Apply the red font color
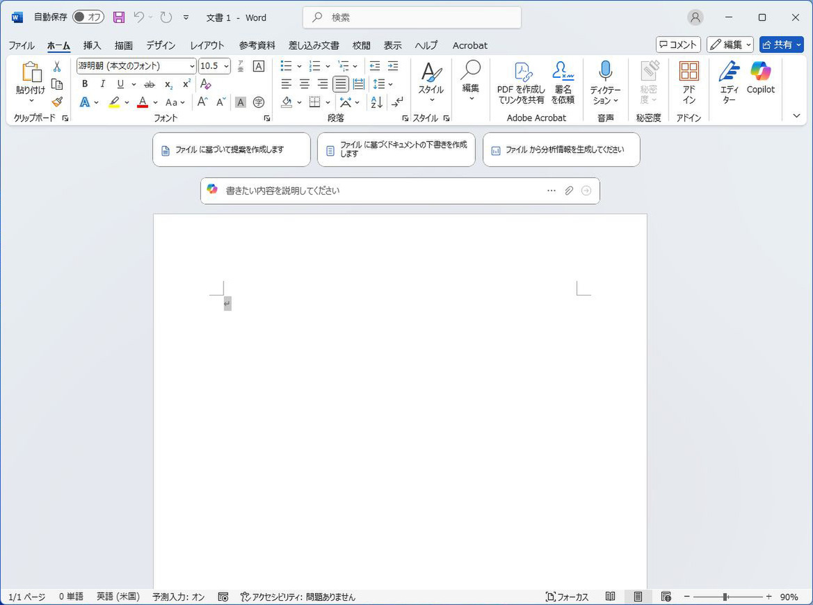The width and height of the screenshot is (813, 605). [143, 102]
